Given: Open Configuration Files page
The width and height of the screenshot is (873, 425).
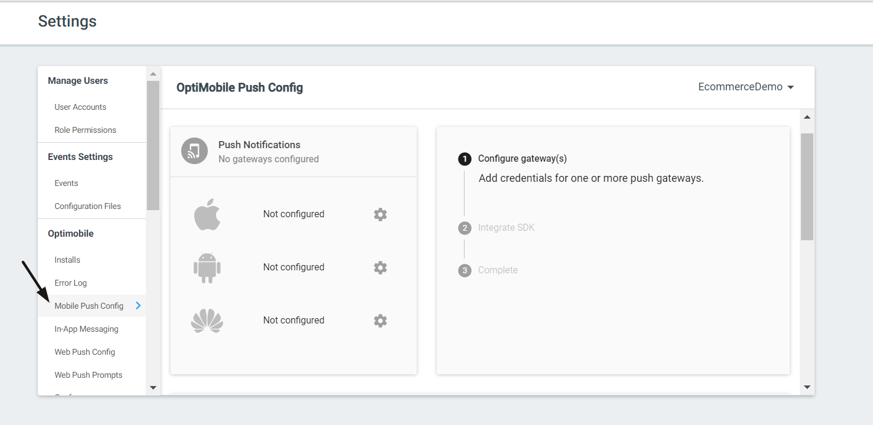Looking at the screenshot, I should click(x=87, y=206).
